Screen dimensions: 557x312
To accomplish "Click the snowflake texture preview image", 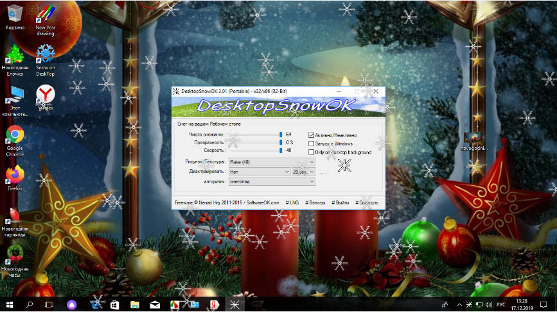I will pos(344,165).
